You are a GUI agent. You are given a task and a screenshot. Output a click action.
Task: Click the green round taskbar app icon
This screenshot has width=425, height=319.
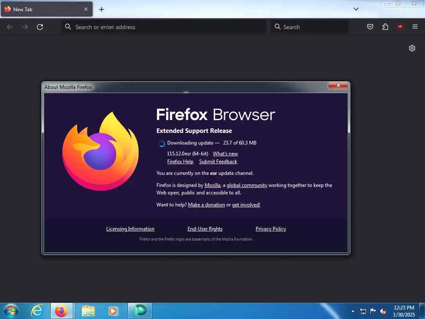140,311
